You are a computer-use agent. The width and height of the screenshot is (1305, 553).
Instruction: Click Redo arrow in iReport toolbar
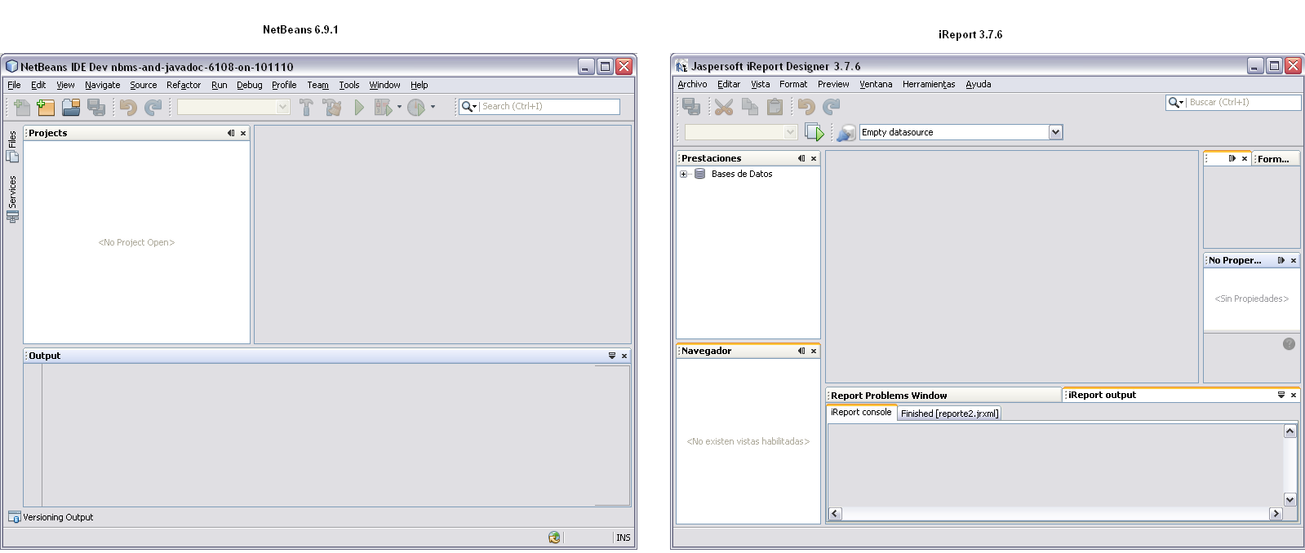click(x=832, y=106)
